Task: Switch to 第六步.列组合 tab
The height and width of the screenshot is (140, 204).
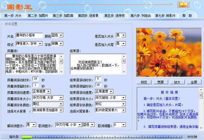Action: coord(140,16)
